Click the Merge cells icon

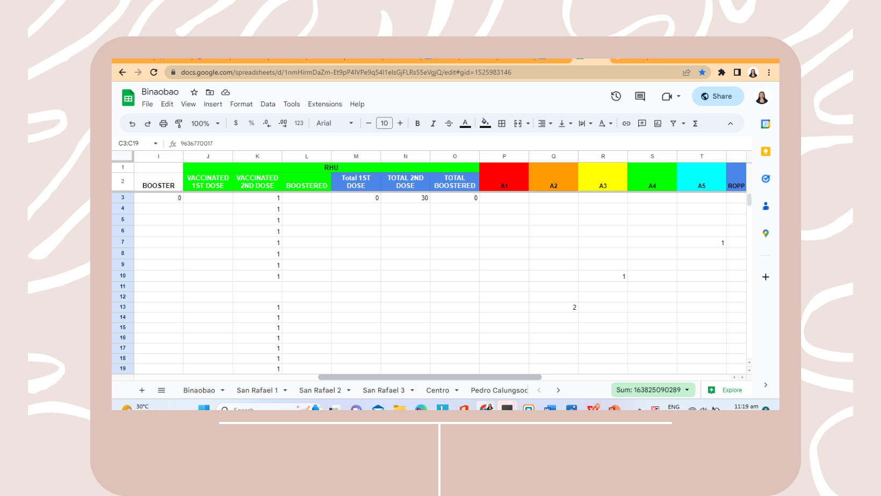(x=518, y=123)
